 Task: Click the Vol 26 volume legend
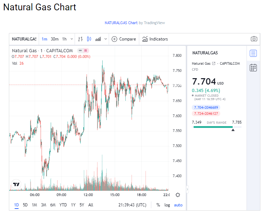click(x=18, y=63)
